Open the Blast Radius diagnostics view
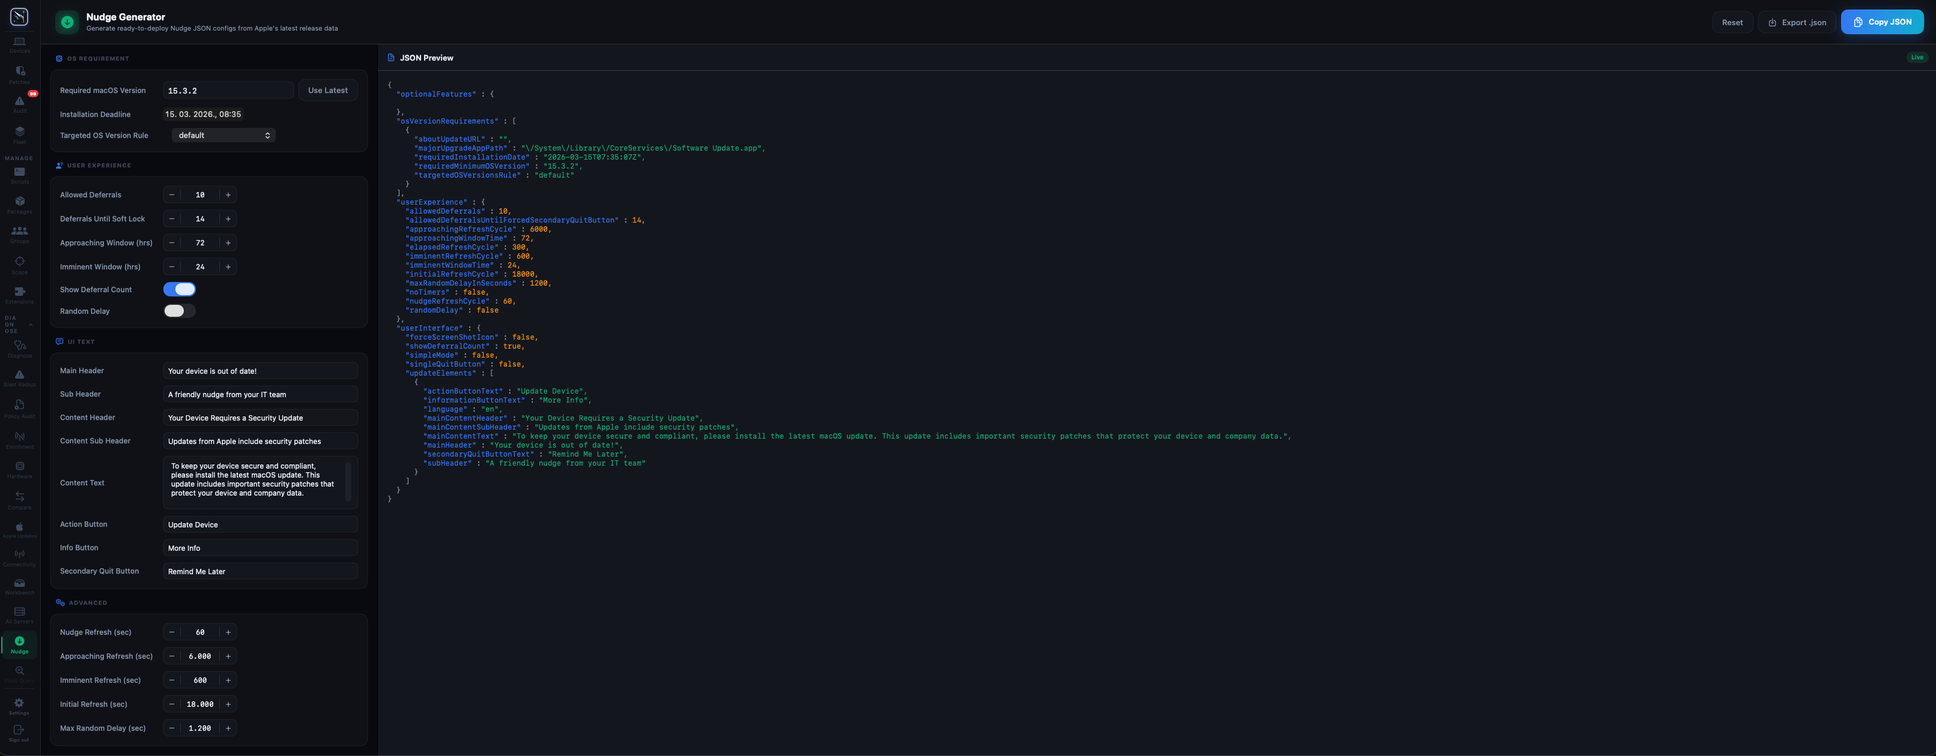Viewport: 1936px width, 756px height. click(x=19, y=377)
